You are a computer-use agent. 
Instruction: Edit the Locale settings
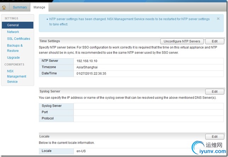[215, 137]
